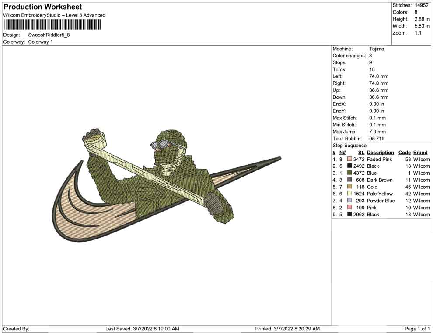Click the 'Powder Blue' description text

pos(381,201)
